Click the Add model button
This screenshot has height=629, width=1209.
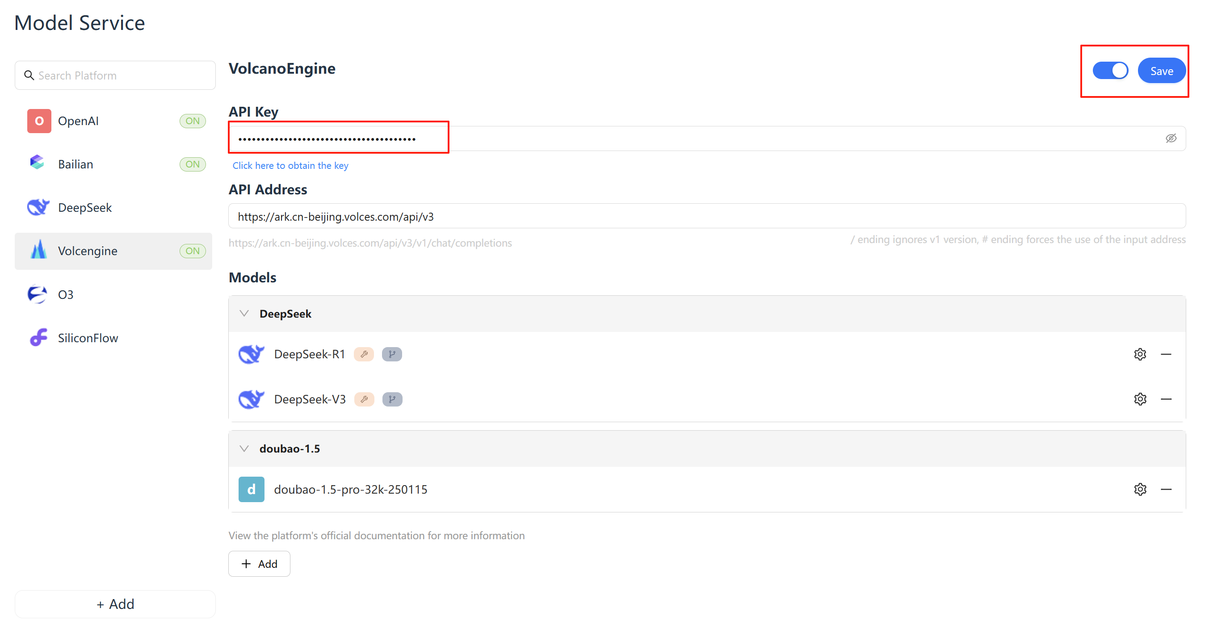(x=259, y=563)
